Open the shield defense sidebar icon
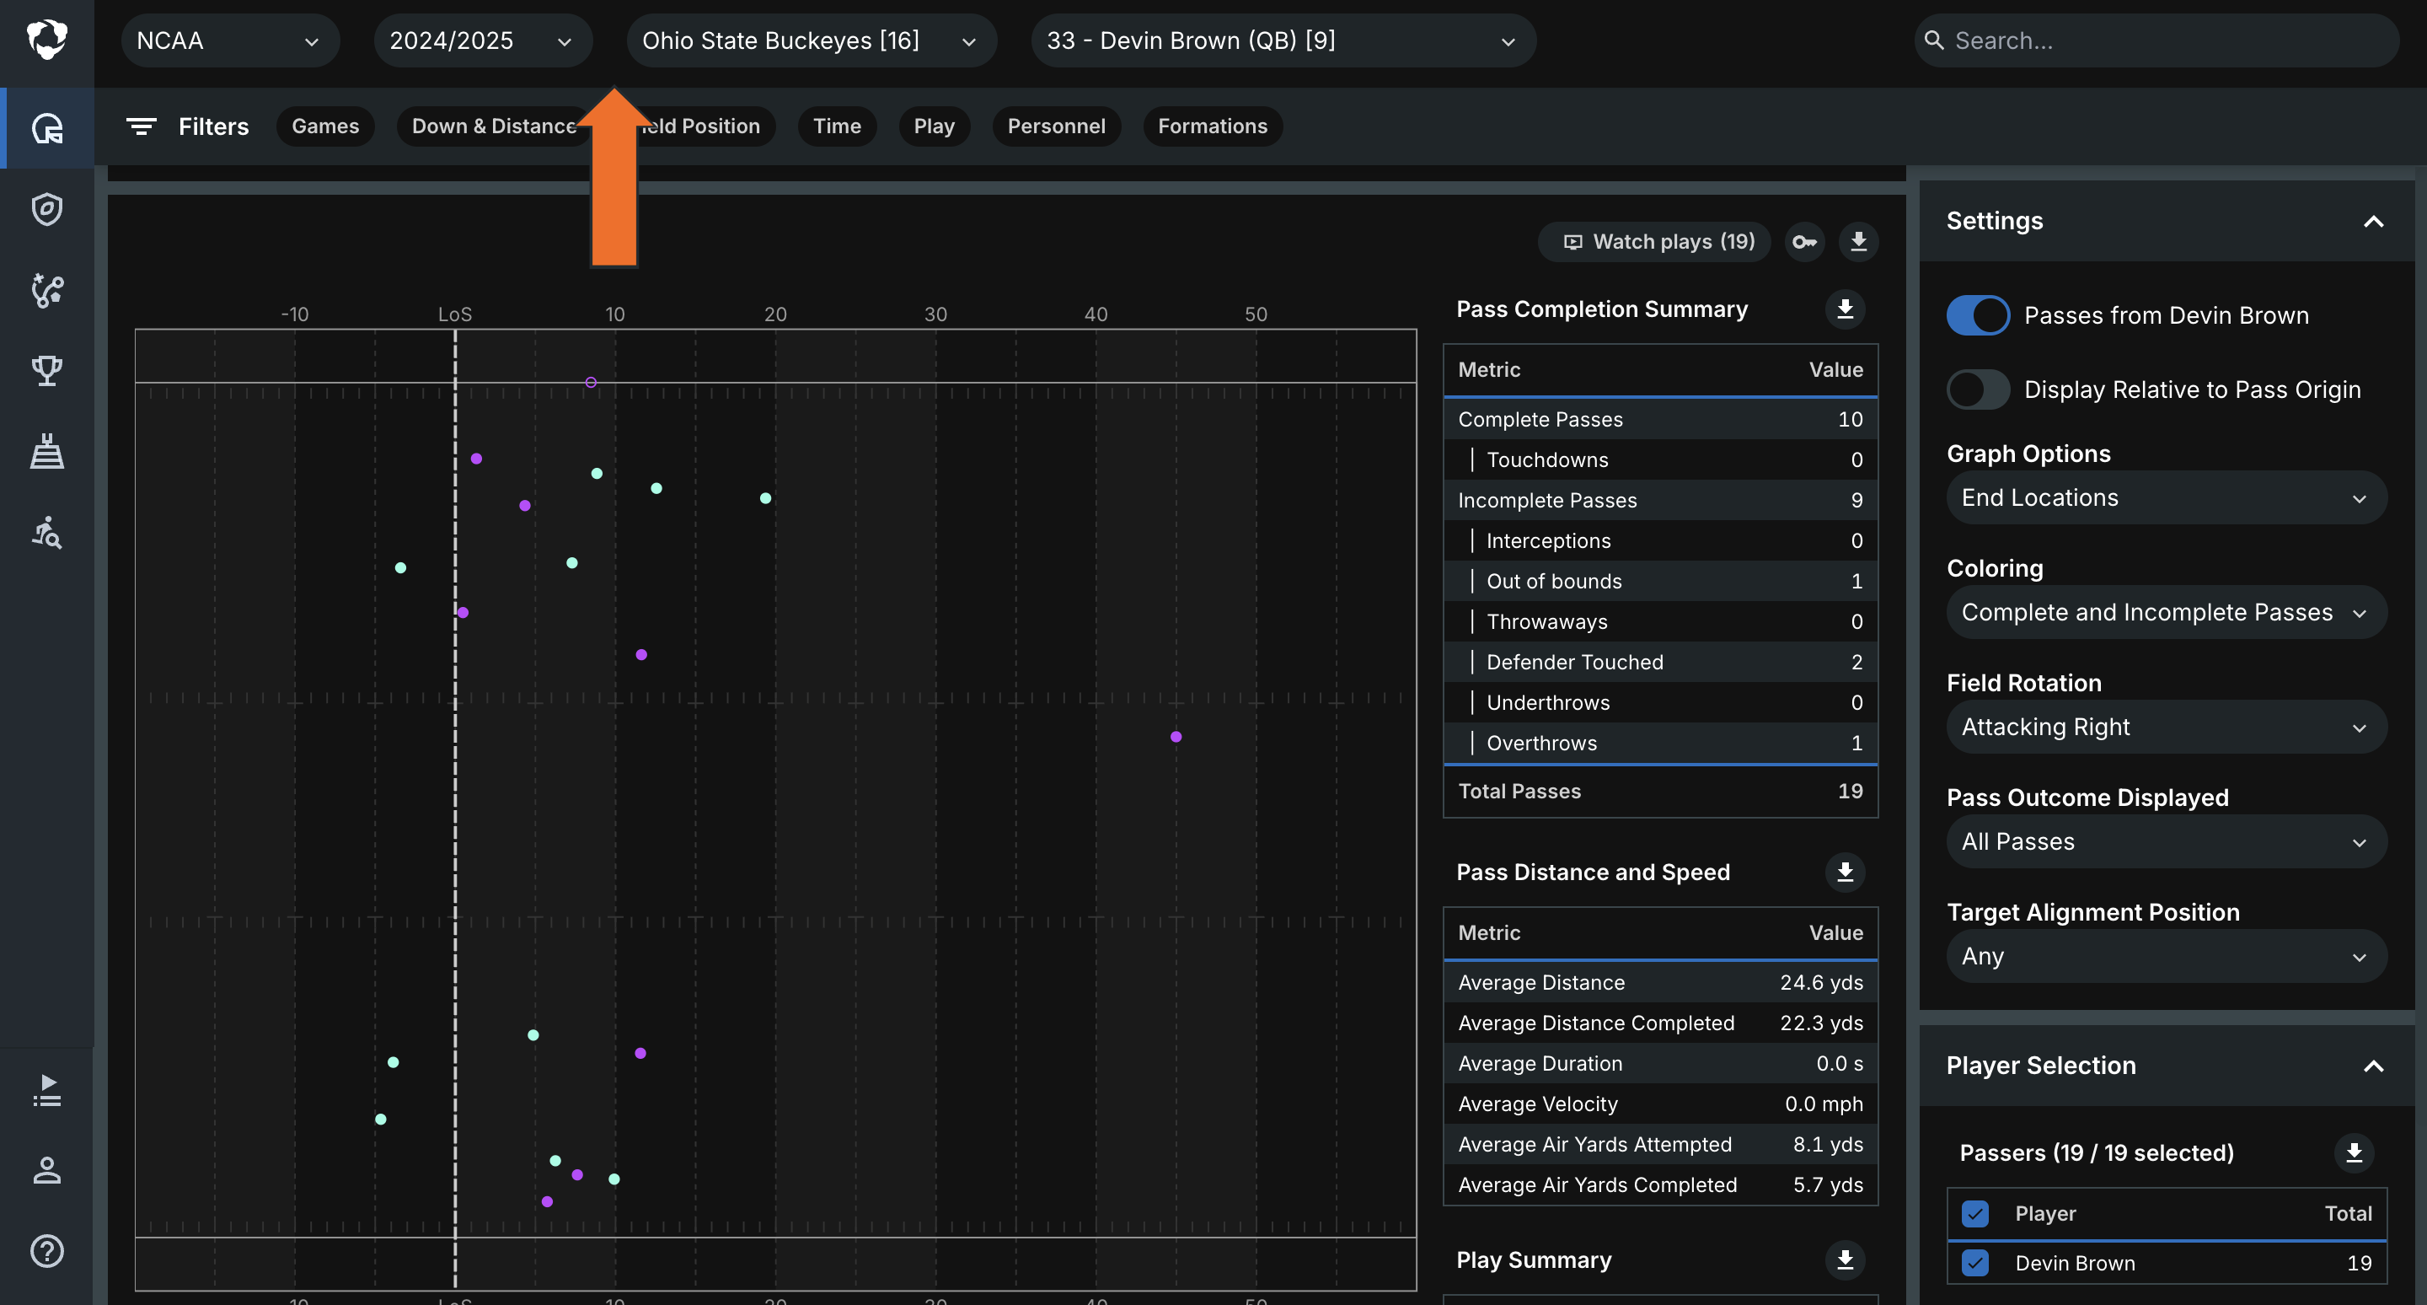2427x1305 pixels. click(47, 209)
